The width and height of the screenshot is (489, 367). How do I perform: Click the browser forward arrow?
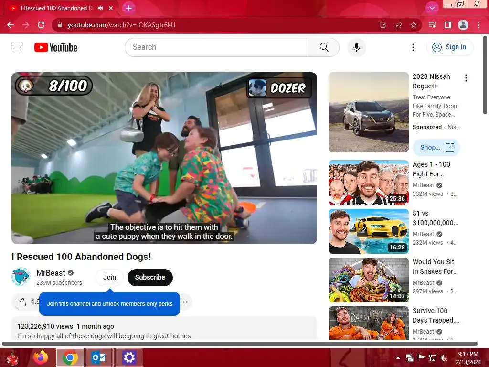tap(26, 25)
